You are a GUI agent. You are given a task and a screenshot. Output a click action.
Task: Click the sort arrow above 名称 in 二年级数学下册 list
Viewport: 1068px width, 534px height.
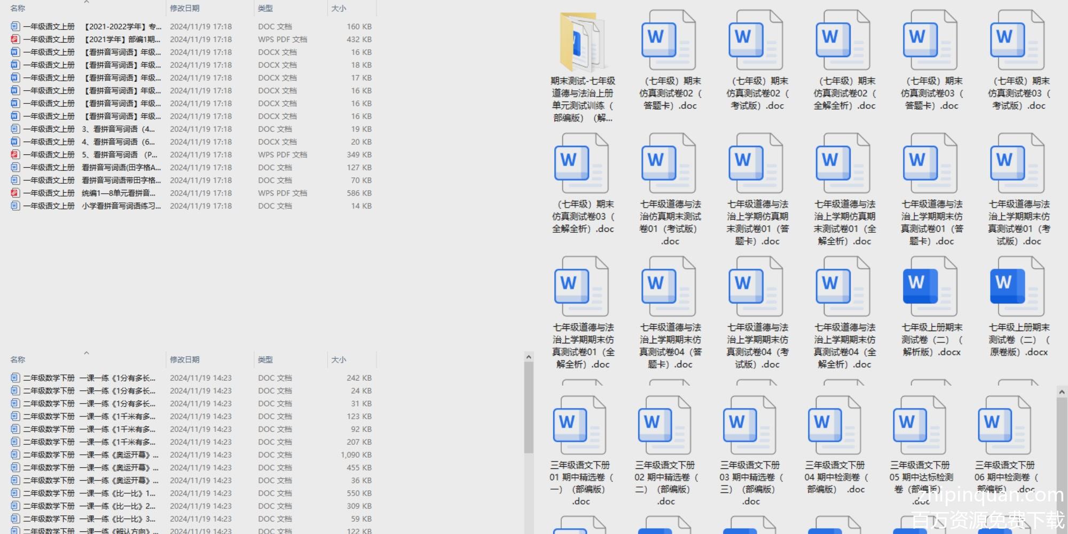click(x=87, y=353)
